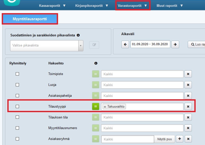Click the green equals icon for Tilaustyyppi
This screenshot has height=145, width=205.
click(96, 107)
